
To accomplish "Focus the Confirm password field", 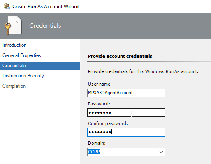I will (126, 132).
